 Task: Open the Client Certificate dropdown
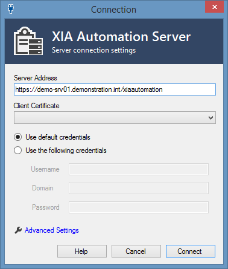115,117
